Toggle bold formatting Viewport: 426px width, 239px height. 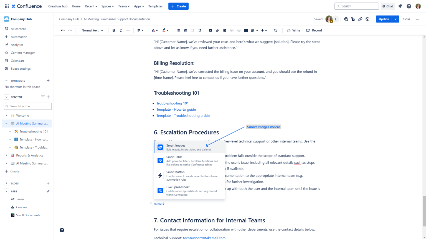click(114, 30)
